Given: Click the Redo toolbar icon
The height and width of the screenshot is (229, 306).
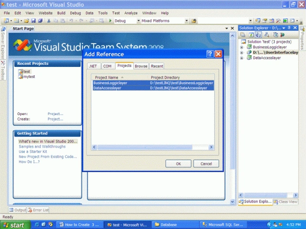Looking at the screenshot, I should (x=81, y=21).
